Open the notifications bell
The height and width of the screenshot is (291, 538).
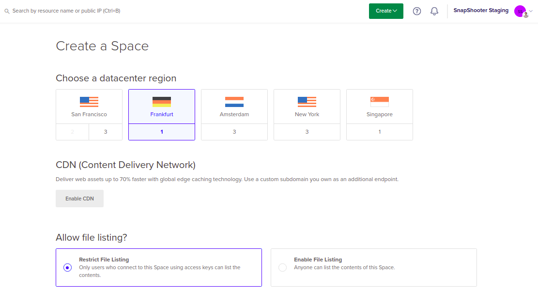tap(434, 11)
